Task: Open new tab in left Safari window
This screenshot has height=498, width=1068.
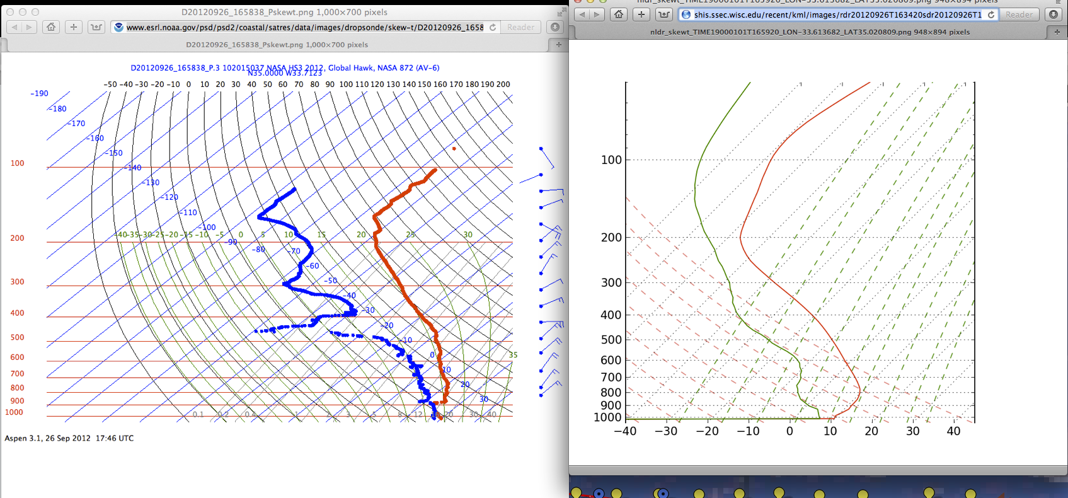Action: point(558,45)
